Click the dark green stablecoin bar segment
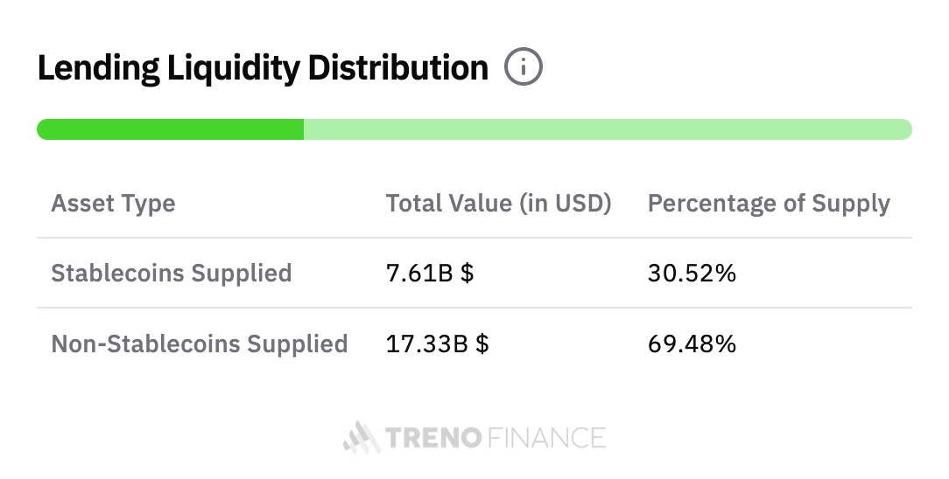This screenshot has width=949, height=479. (170, 129)
